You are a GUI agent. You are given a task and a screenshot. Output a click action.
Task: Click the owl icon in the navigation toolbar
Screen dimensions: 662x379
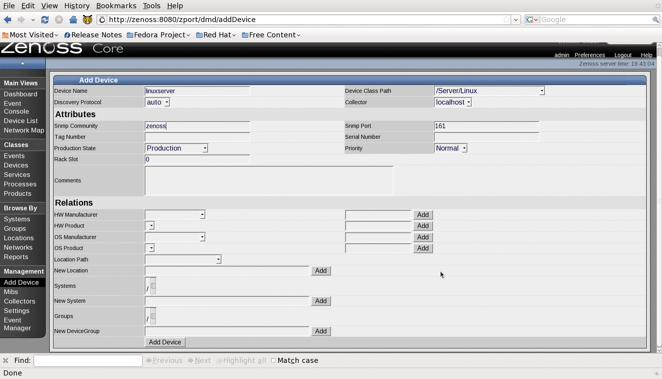87,19
